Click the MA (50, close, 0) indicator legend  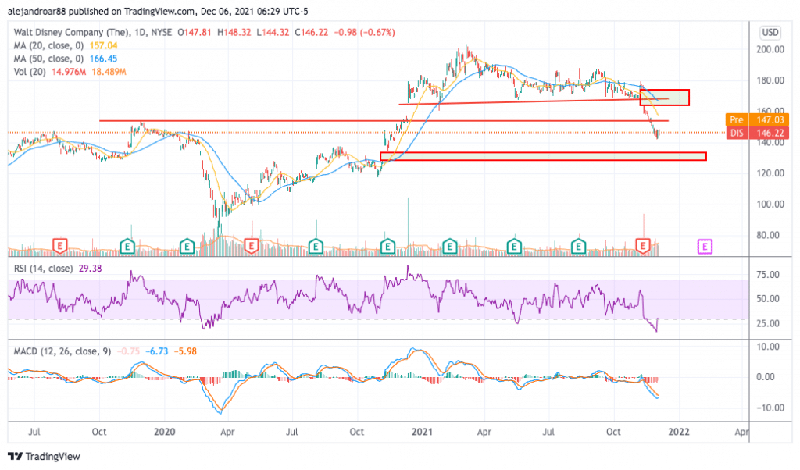coord(48,59)
